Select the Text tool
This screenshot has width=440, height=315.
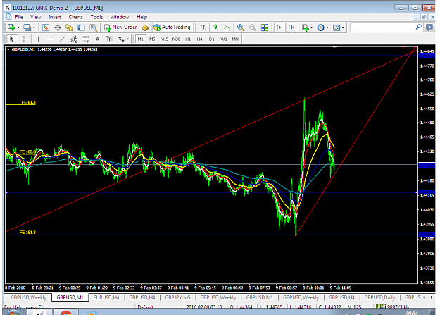click(97, 39)
